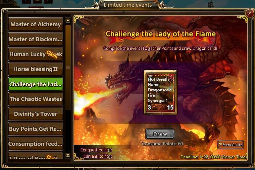
Task: Click the Claim badge on 7 Days entry
Action: tap(52, 157)
